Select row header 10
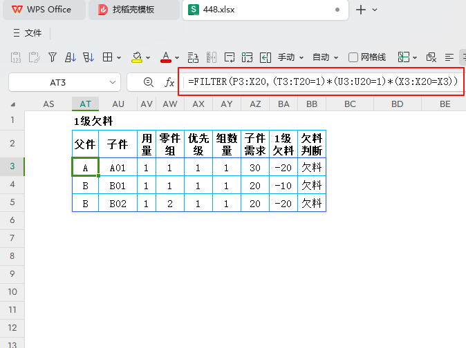This screenshot has width=466, height=348. tap(12, 292)
